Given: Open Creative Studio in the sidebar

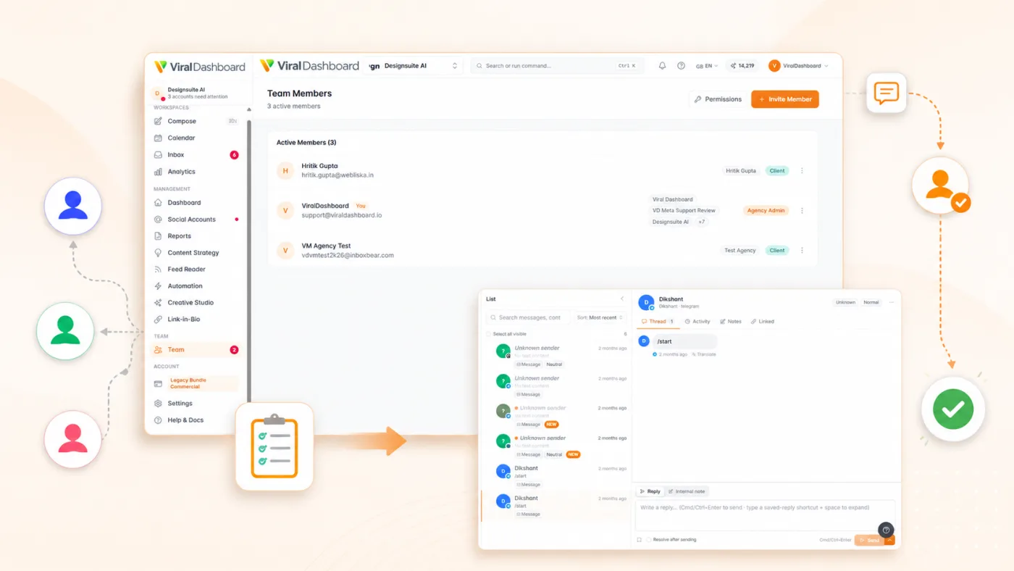Looking at the screenshot, I should (x=196, y=303).
